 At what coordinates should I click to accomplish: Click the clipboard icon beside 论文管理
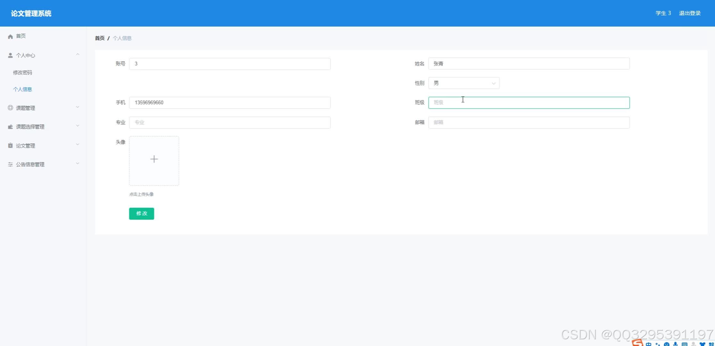click(x=10, y=146)
